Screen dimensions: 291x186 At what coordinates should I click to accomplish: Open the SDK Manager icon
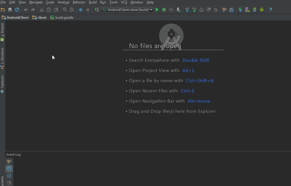[x=255, y=10]
